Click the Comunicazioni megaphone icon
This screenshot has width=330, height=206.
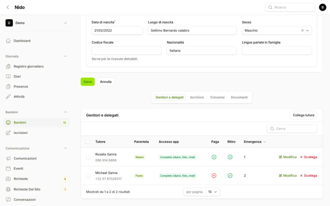tap(8, 158)
